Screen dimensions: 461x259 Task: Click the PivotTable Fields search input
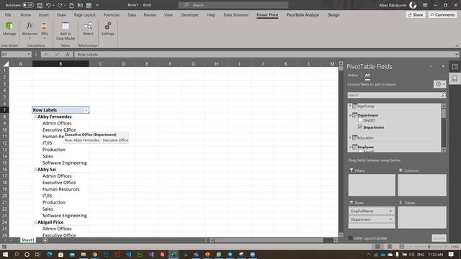pos(394,95)
